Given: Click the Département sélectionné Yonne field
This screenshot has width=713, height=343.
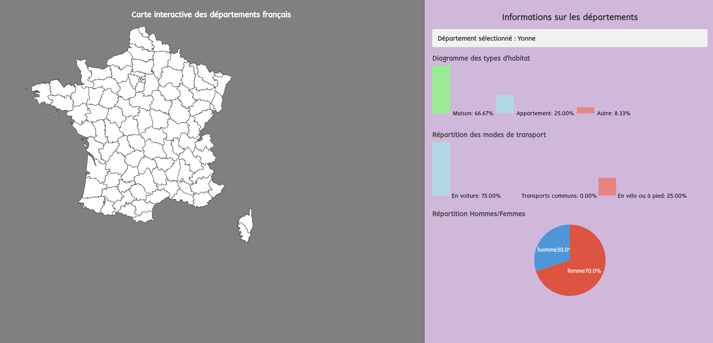Looking at the screenshot, I should coord(569,38).
